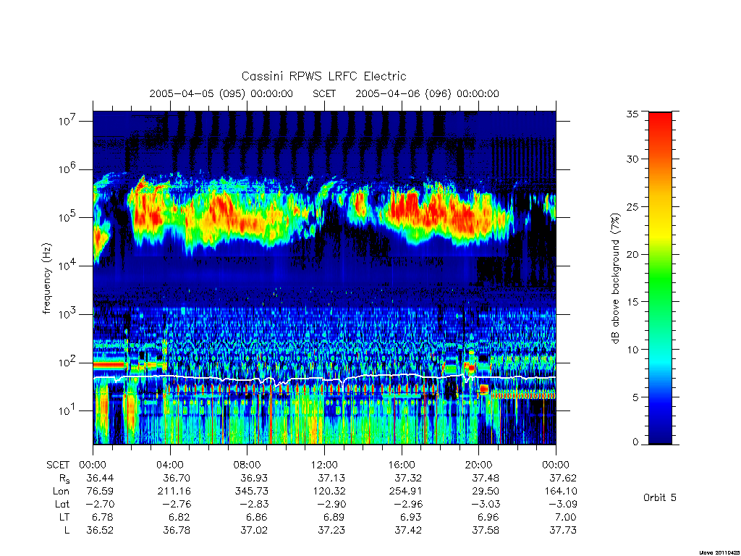Click the 'Lat' row label
741x556 pixels.
tap(62, 504)
